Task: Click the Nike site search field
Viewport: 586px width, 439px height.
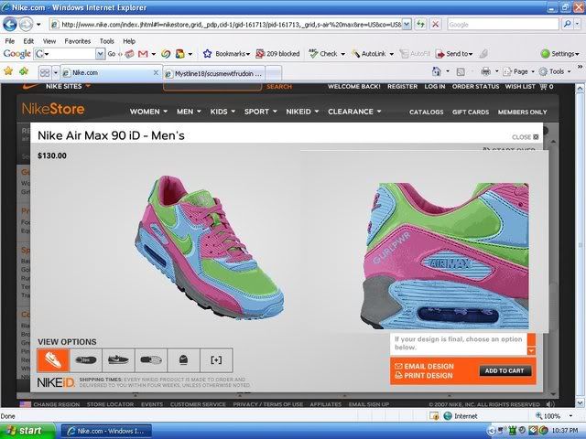Action: [x=212, y=87]
